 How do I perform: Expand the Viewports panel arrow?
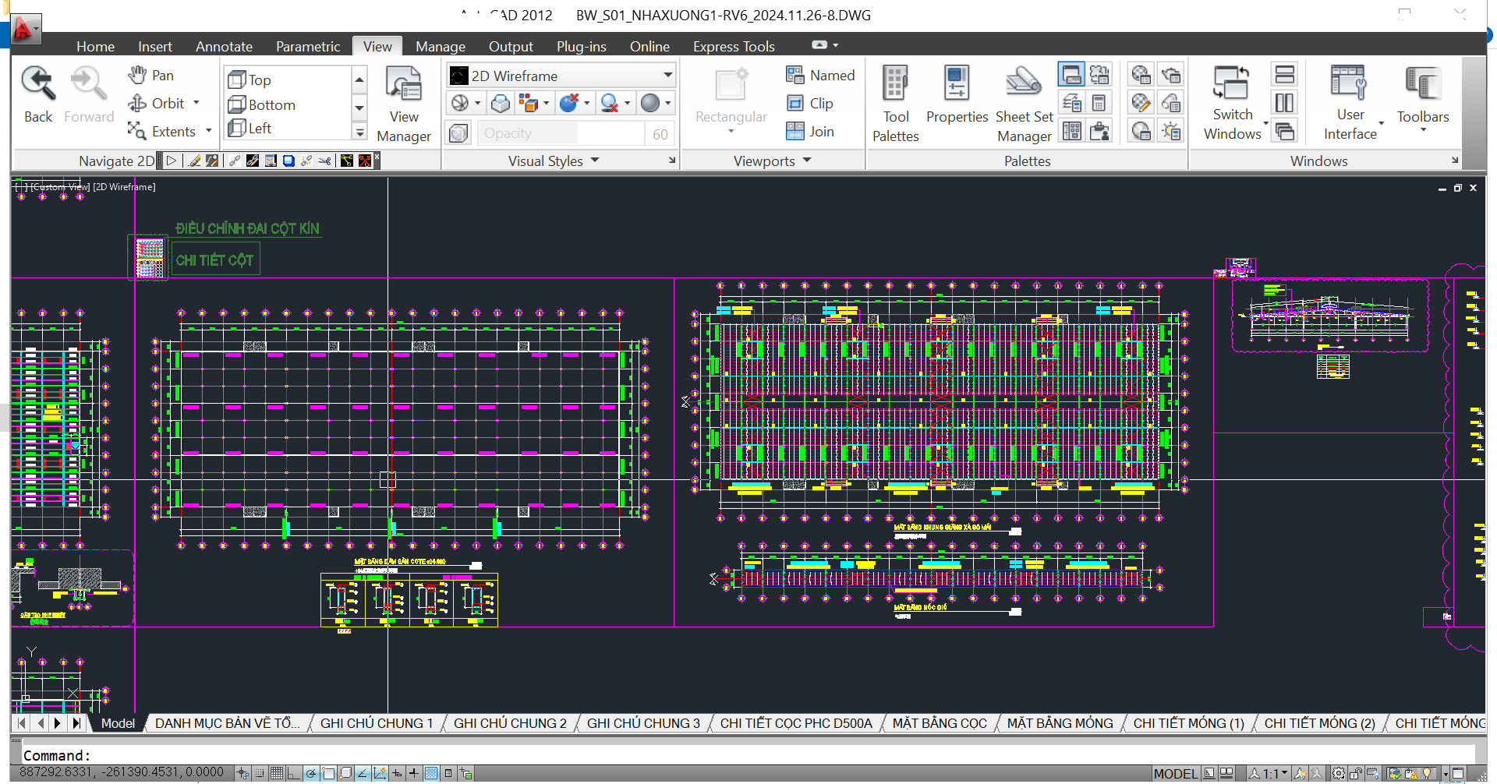pyautogui.click(x=807, y=161)
